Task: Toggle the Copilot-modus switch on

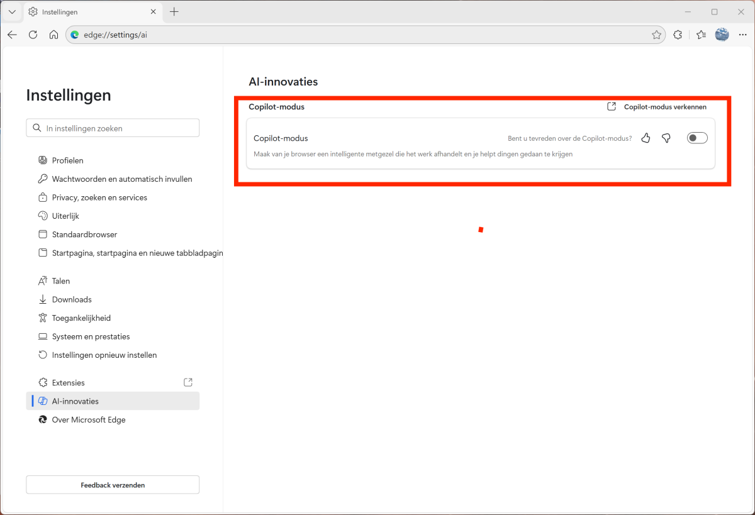Action: pyautogui.click(x=697, y=138)
